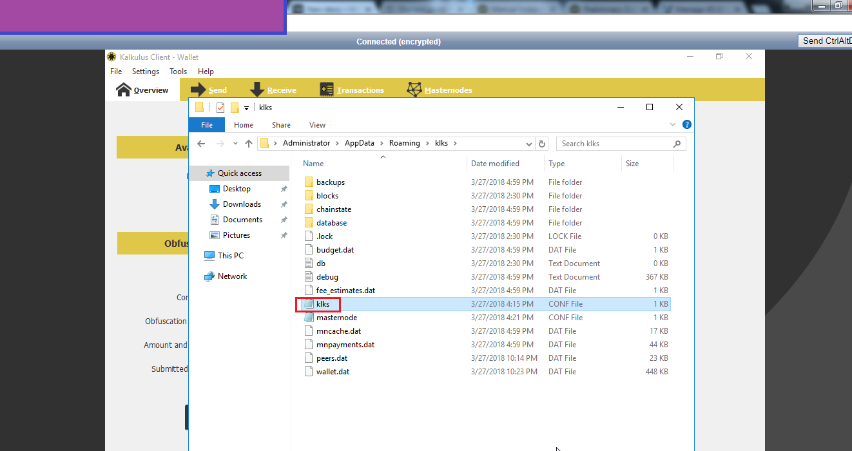Select This PC in navigation pane
The width and height of the screenshot is (852, 451).
231,256
